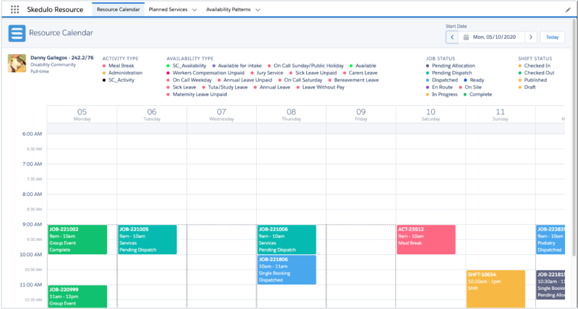
Task: Click Dispatched legend blue dot
Action: click(x=428, y=80)
